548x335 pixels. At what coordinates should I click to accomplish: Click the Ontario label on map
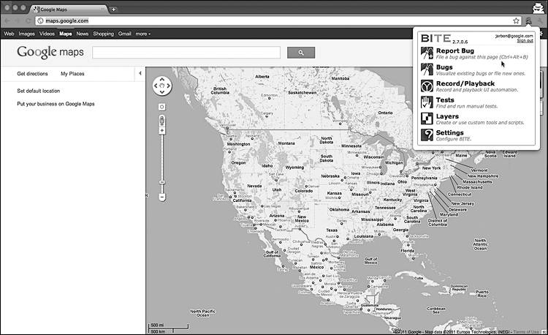[385, 113]
